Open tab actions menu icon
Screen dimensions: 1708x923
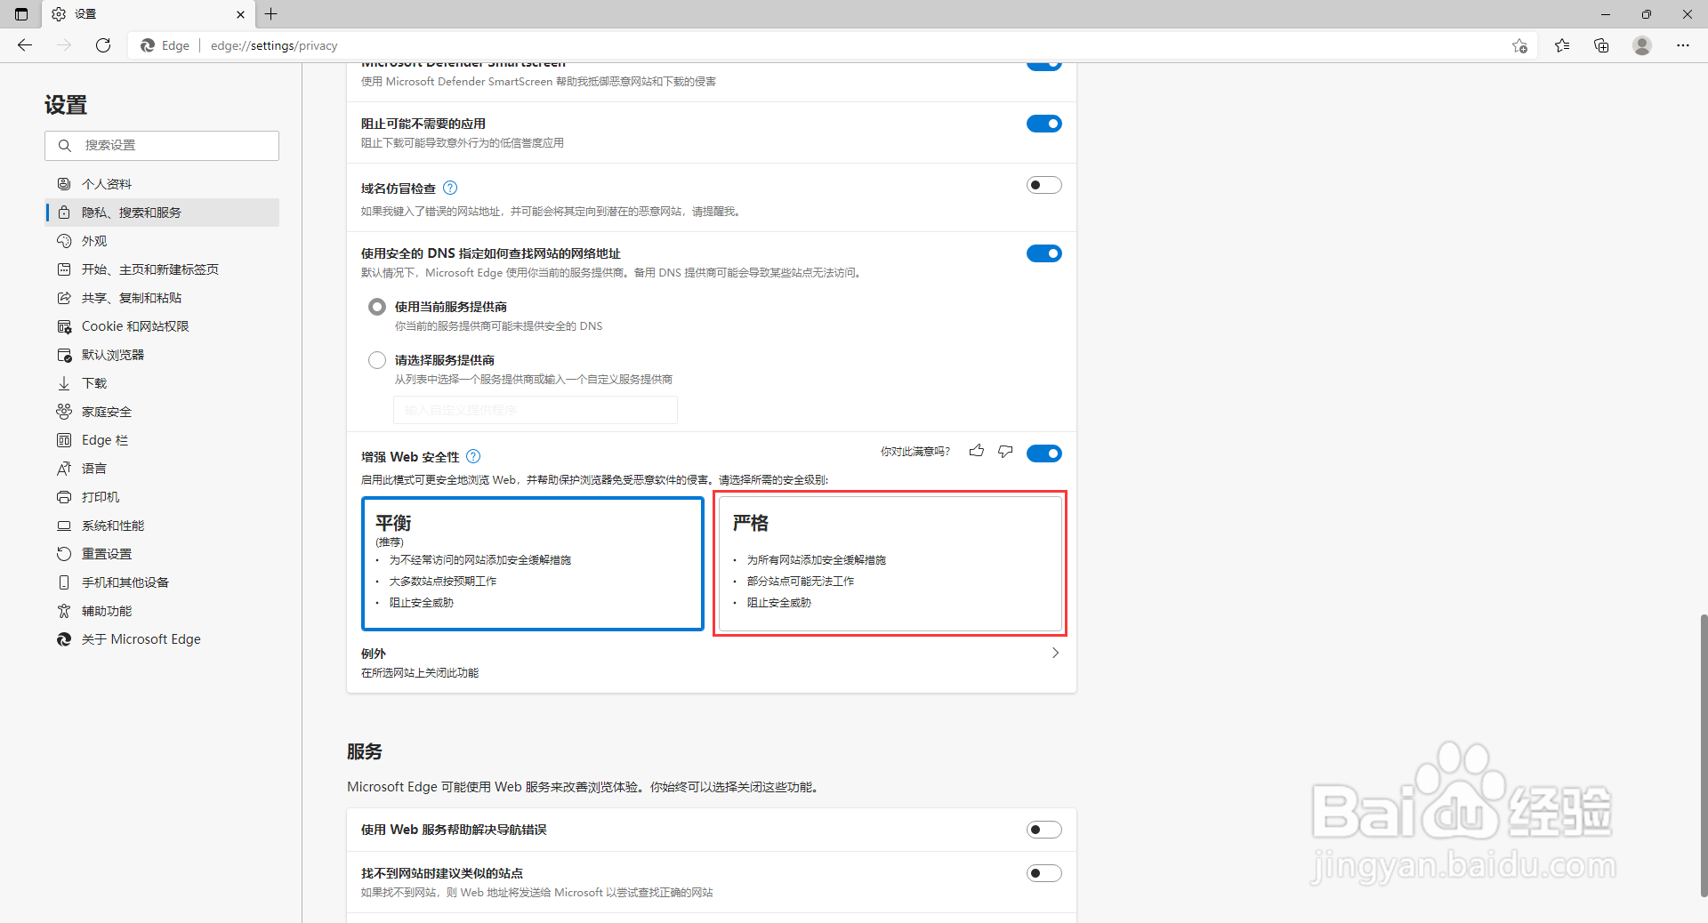[x=21, y=14]
